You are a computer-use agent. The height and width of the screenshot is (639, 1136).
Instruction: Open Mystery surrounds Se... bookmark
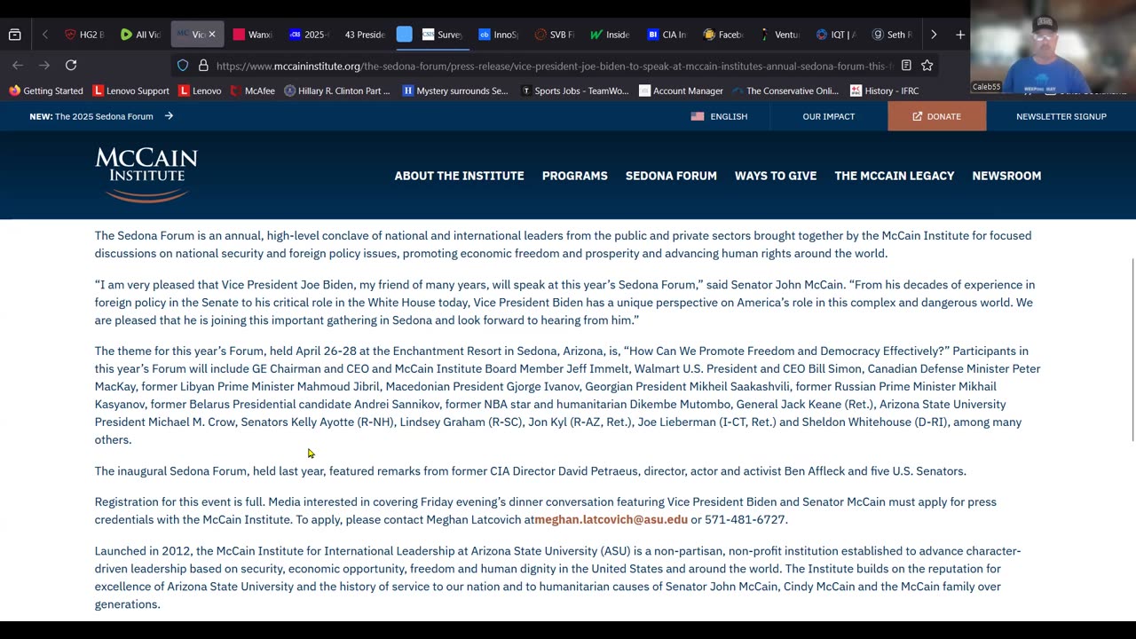tap(454, 91)
